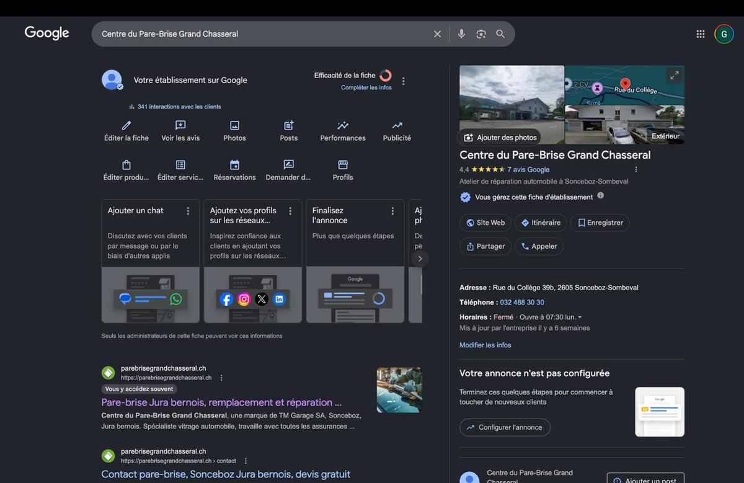Open the search result image thumbnail
Viewport: 744px width, 483px height.
click(x=399, y=390)
